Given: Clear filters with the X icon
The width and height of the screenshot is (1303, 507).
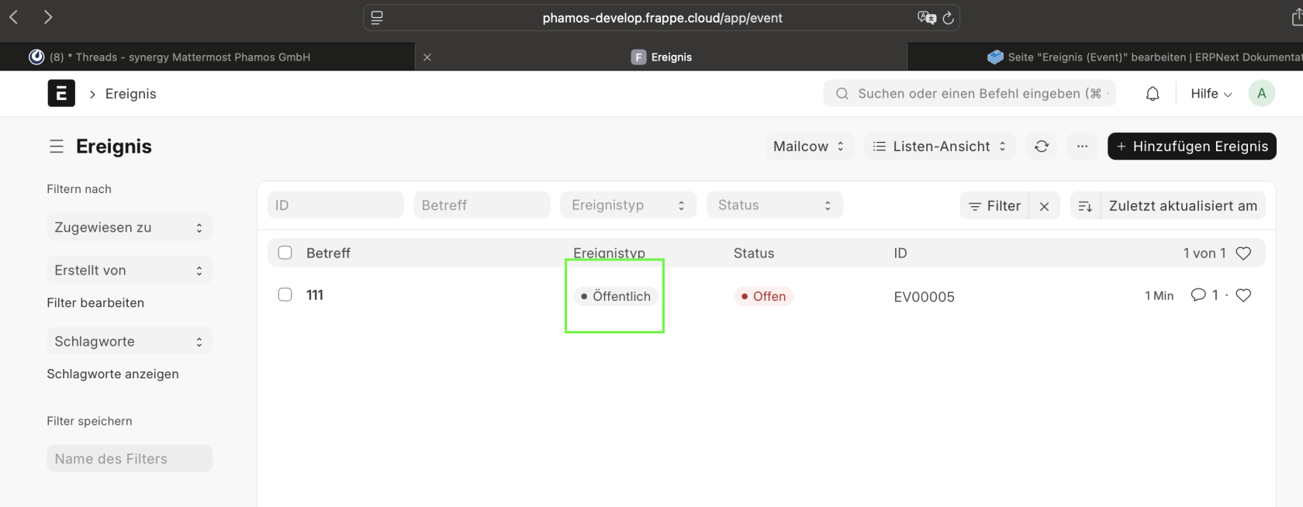Looking at the screenshot, I should [1044, 206].
